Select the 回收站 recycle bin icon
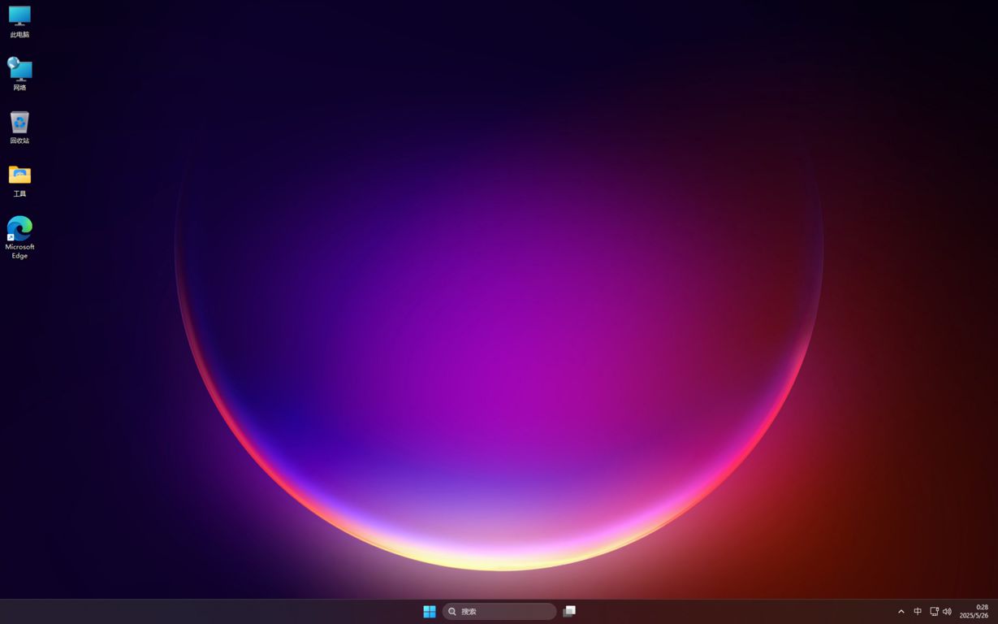998x624 pixels. 19,128
